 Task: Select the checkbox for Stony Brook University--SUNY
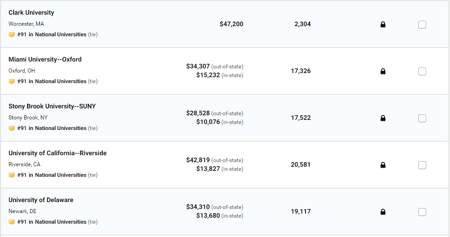click(x=422, y=118)
